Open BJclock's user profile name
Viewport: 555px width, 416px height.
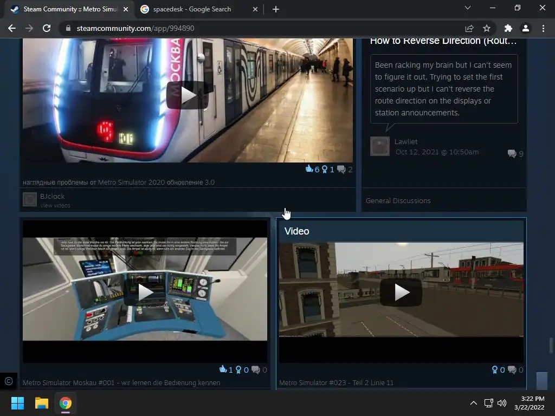point(53,196)
